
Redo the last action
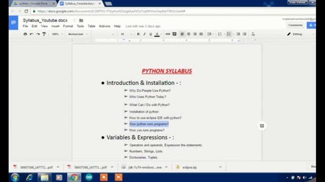[38, 34]
